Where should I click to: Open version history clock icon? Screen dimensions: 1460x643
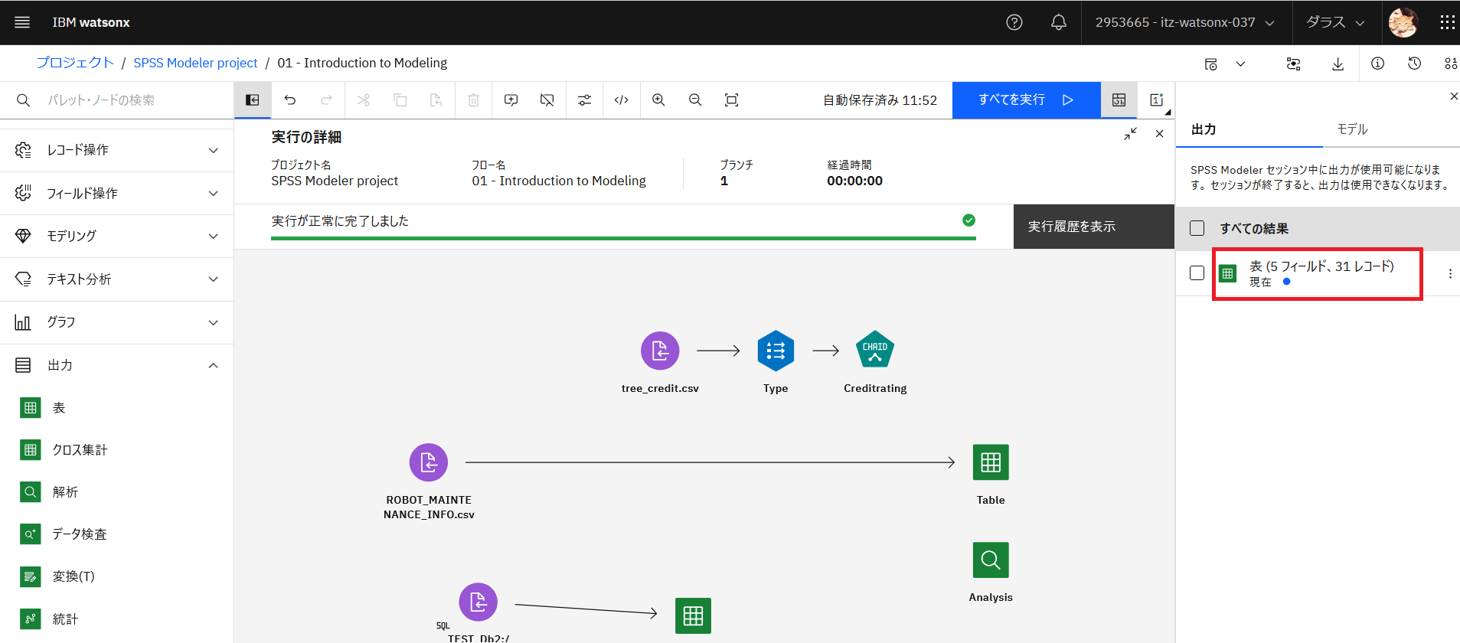click(x=1415, y=64)
